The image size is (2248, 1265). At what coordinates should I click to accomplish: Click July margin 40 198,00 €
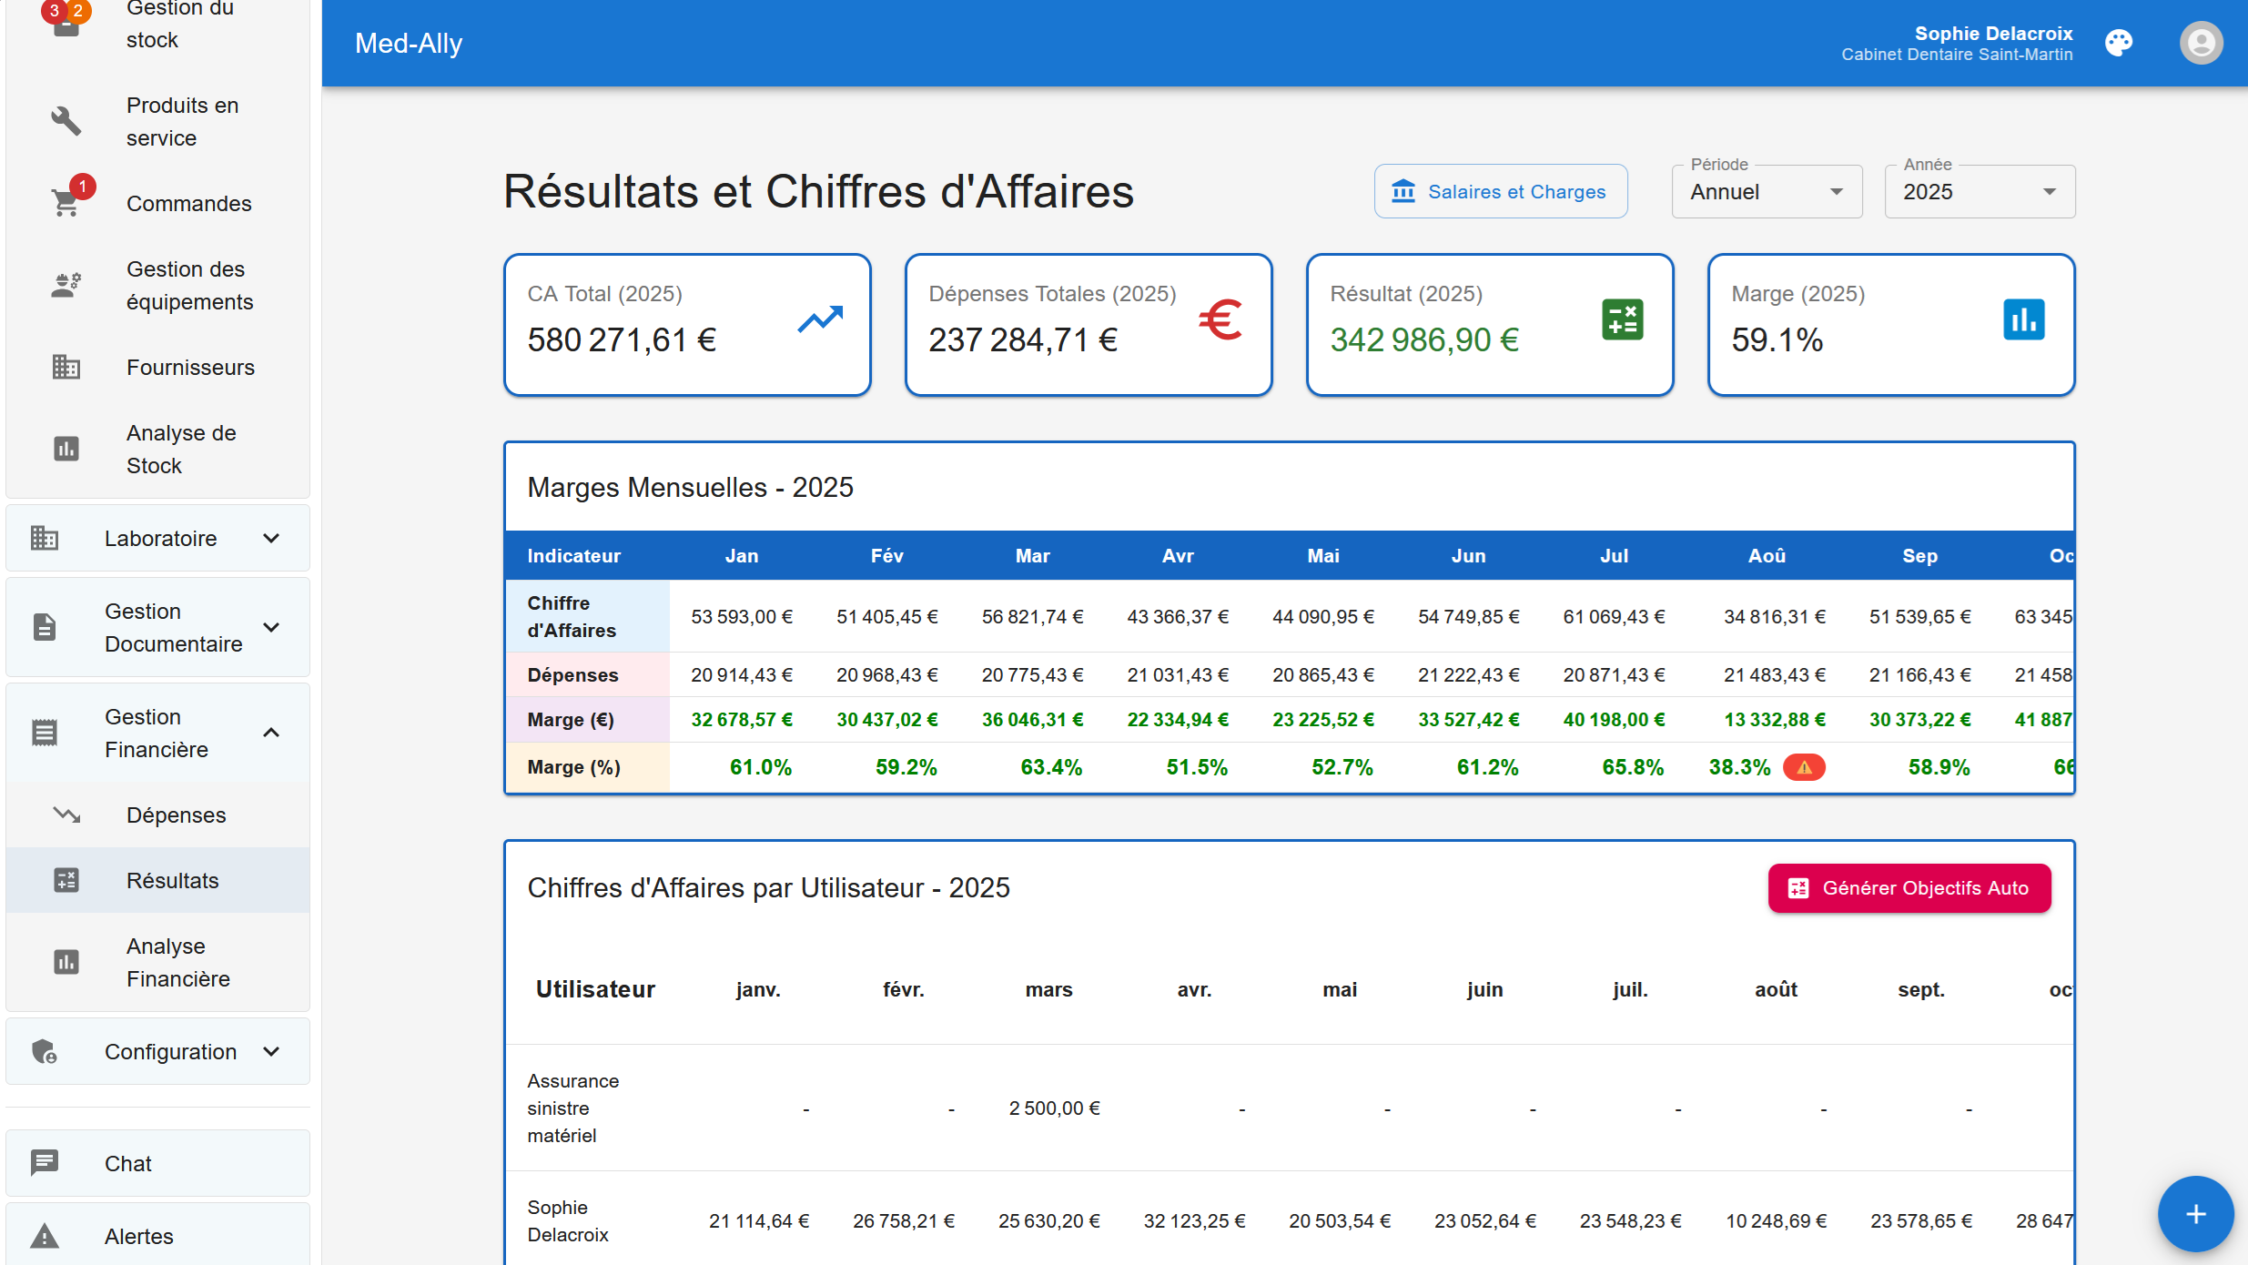[x=1614, y=719]
